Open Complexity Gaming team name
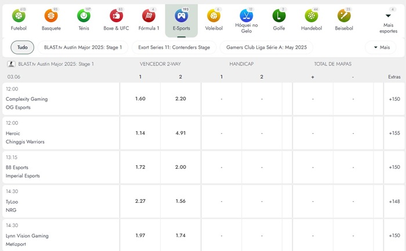Image resolution: width=406 pixels, height=251 pixels. click(27, 99)
